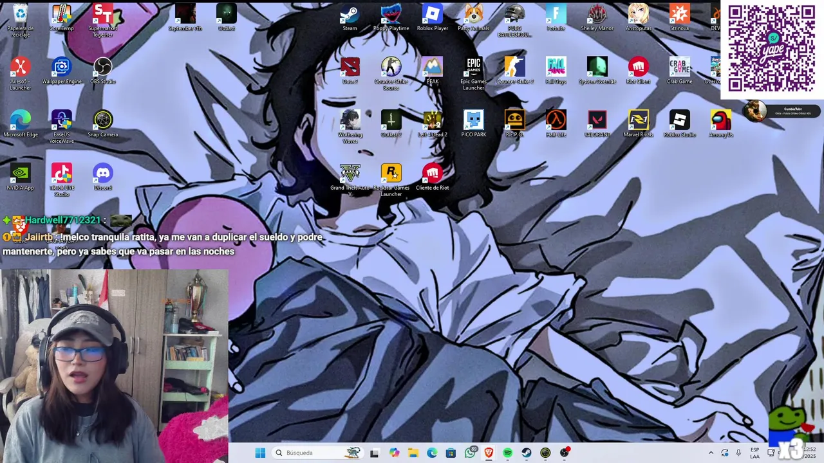Launch R.E.P.O. from the desktop
This screenshot has height=463, width=824.
514,124
